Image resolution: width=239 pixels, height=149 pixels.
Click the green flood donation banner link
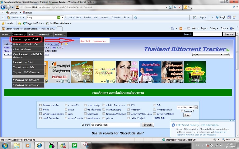pyautogui.click(x=118, y=93)
